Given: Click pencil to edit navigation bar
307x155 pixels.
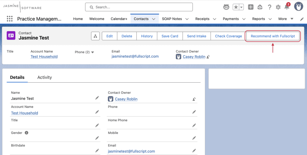Looking at the screenshot, I should 302,19.
